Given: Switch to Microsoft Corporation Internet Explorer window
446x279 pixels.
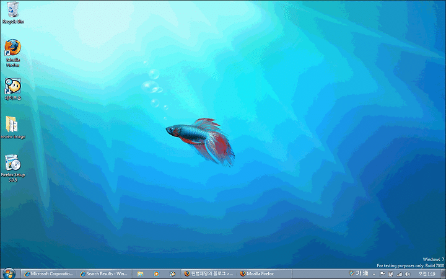Looking at the screenshot, I should [49, 274].
